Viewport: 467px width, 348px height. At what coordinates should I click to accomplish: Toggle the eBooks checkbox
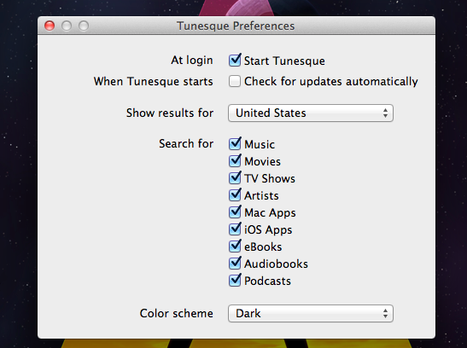coord(235,246)
